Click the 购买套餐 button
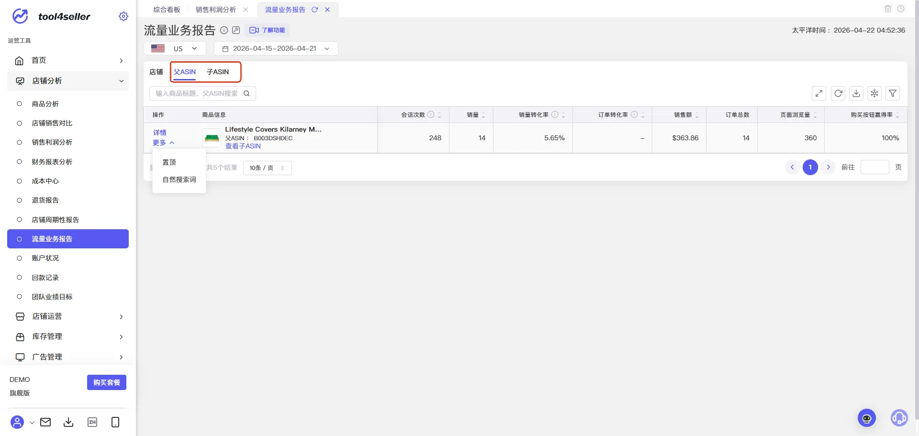Viewport: 919px width, 436px height. pos(107,382)
